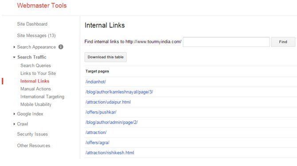Image resolution: width=297 pixels, height=166 pixels.
Task: Click the /offers/pushkar/ link
Action: (101, 112)
